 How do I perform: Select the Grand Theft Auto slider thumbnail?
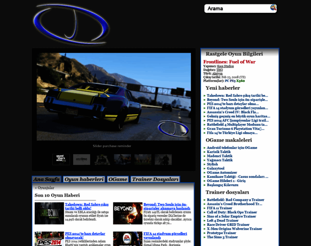61,159
